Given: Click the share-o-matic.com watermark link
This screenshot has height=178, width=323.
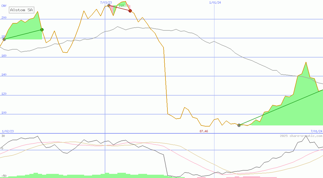Looking at the screenshot, I should pyautogui.click(x=301, y=136).
